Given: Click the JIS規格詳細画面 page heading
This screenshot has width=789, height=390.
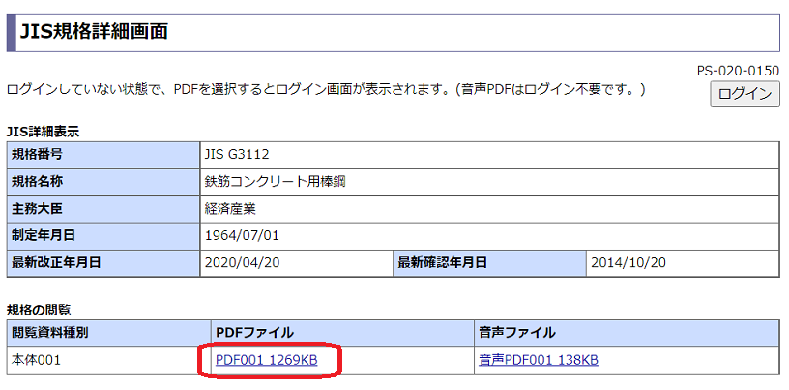Looking at the screenshot, I should click(95, 31).
